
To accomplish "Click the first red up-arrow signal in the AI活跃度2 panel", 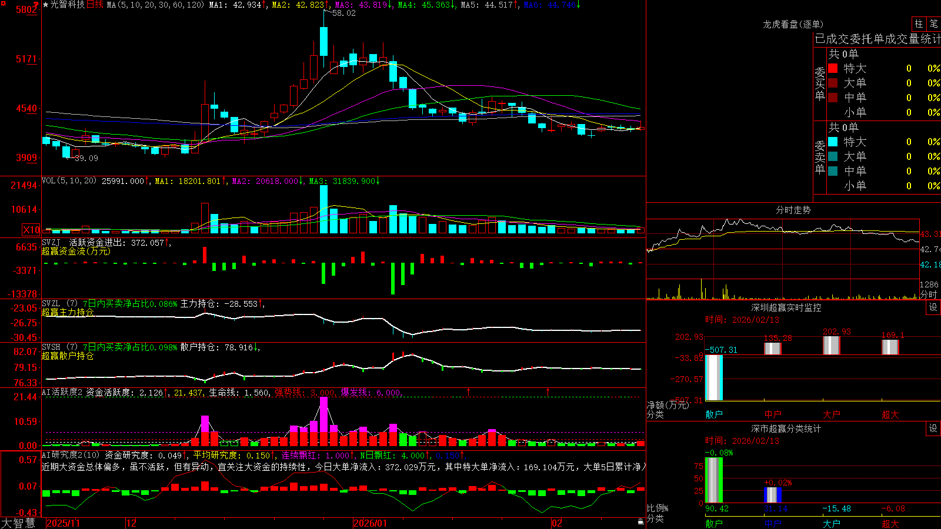I will pos(469,391).
